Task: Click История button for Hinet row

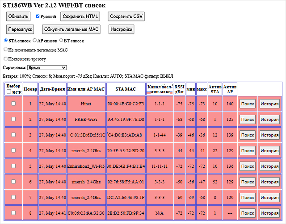Action: [269, 104]
